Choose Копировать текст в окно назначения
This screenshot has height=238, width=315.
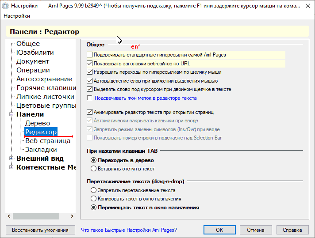[93, 199]
